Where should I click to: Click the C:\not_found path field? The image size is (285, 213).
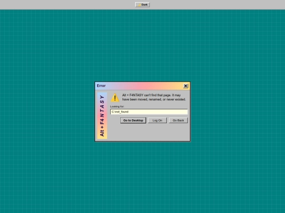coord(149,111)
